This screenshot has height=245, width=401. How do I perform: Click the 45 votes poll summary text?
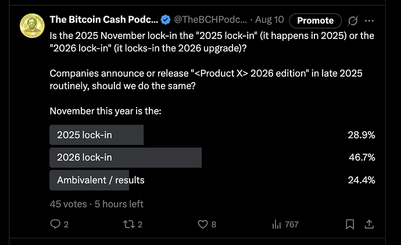coord(68,204)
